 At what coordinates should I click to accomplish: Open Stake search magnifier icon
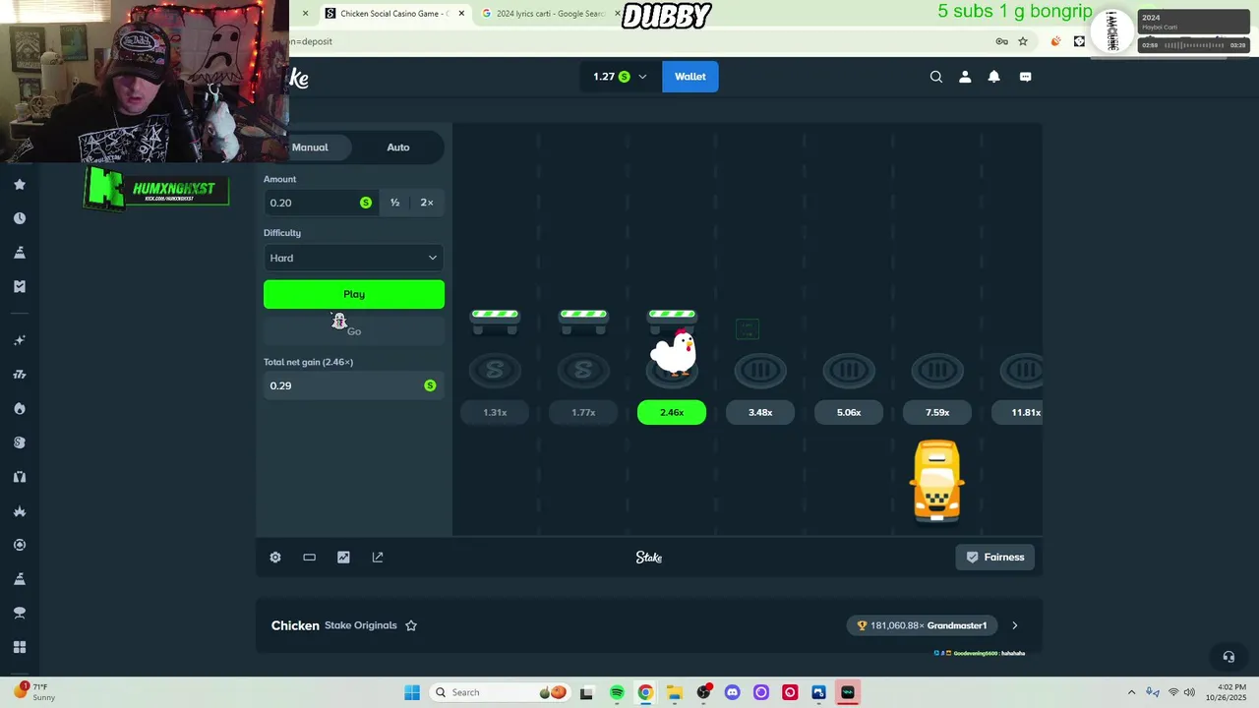pyautogui.click(x=936, y=77)
